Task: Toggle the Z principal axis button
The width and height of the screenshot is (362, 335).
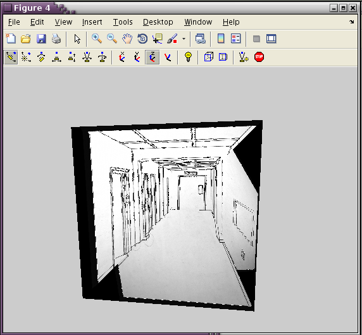Action: point(153,57)
